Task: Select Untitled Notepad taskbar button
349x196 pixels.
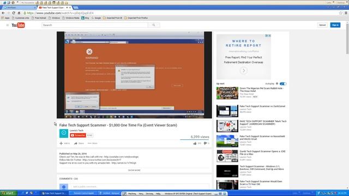Action: (x=109, y=193)
